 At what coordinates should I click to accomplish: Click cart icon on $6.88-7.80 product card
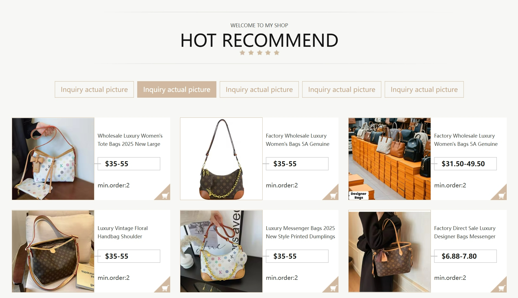point(501,288)
